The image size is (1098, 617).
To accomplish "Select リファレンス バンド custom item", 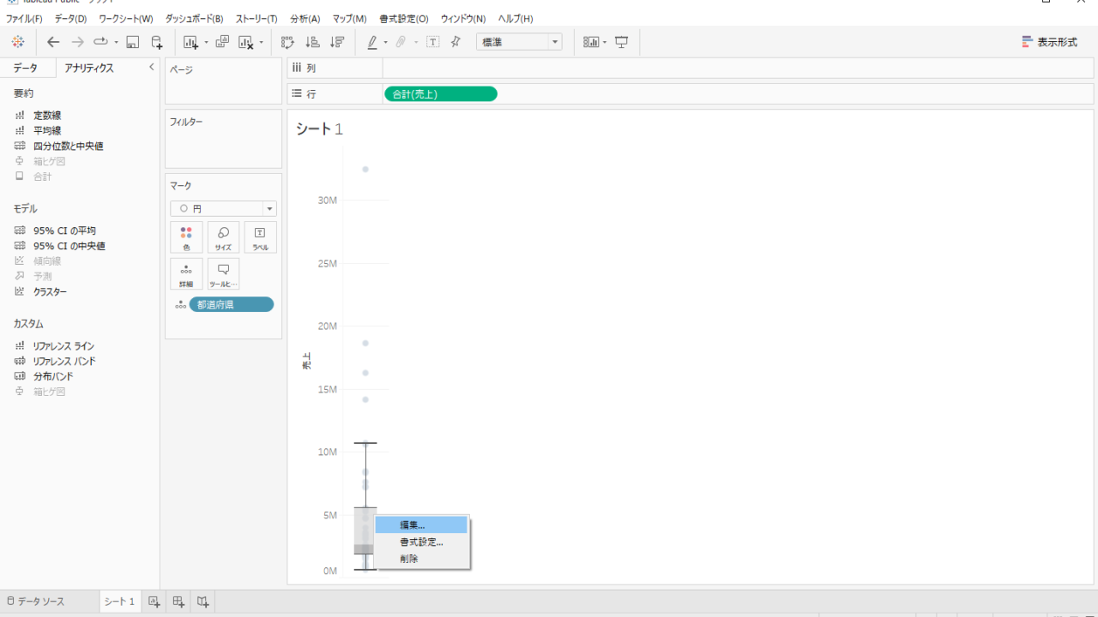I will tap(64, 361).
